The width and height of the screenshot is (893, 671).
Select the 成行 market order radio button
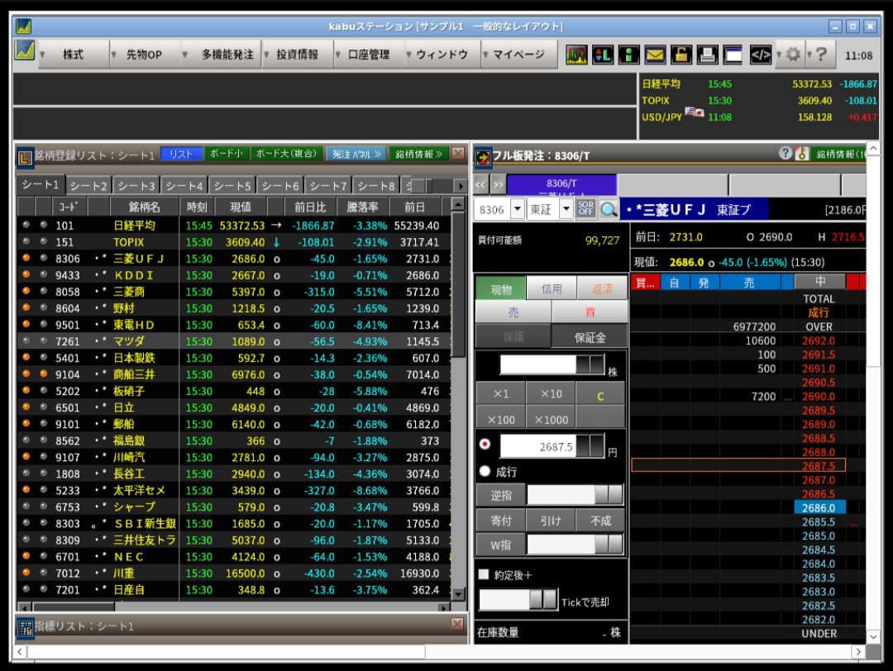coord(485,471)
